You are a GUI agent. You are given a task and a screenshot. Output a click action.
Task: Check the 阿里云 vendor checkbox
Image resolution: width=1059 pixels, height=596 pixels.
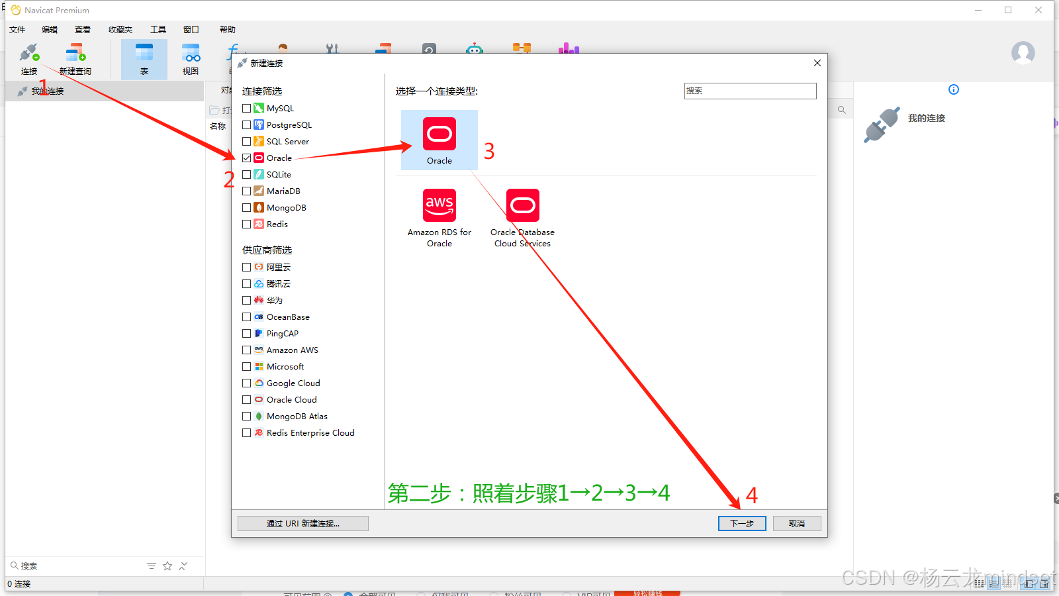pos(246,267)
